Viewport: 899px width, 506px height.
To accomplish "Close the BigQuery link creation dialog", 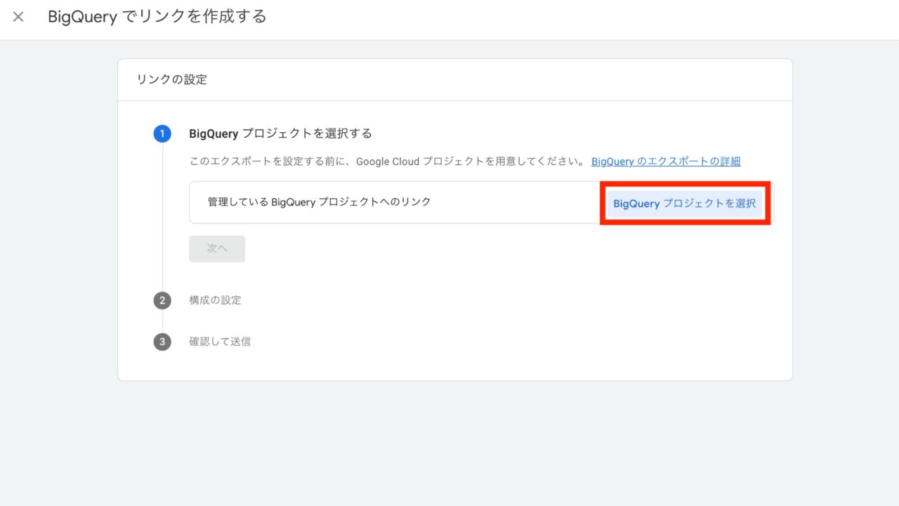I will click(18, 17).
